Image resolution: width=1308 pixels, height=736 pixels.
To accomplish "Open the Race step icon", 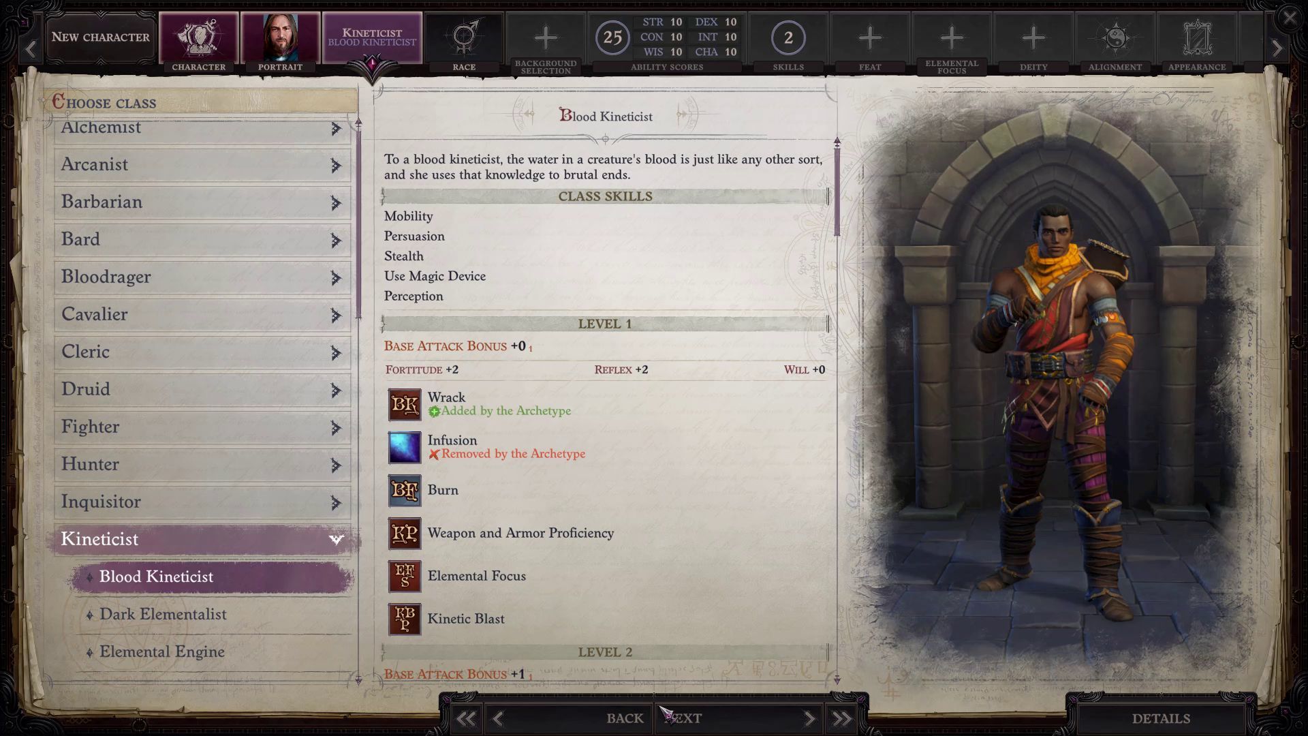I will click(464, 37).
